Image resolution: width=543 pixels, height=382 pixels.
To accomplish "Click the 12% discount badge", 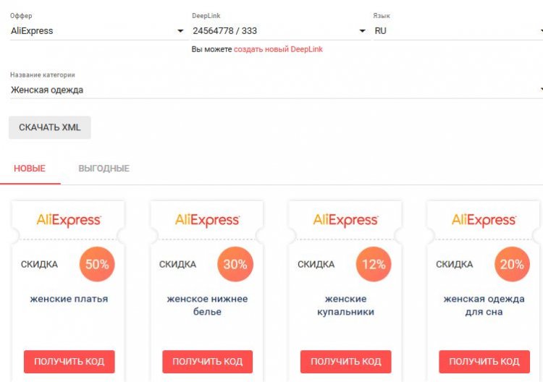I will (x=374, y=264).
